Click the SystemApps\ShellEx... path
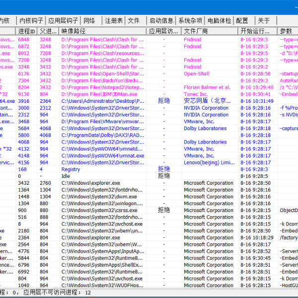This screenshot has height=298, width=298. (x=102, y=265)
